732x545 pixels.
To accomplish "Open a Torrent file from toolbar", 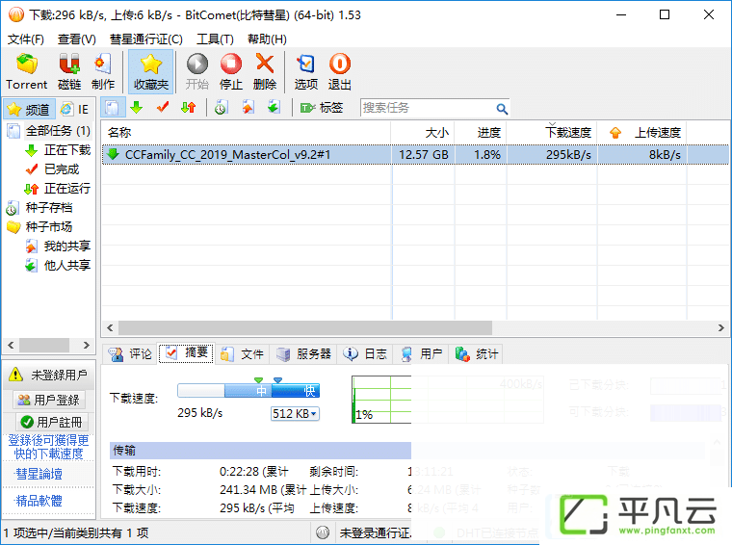I will pos(27,72).
